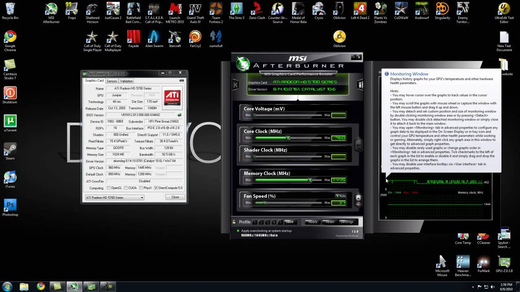The height and width of the screenshot is (292, 520).
Task: Launch Heaven Benchmark desktop icon
Action: click(x=463, y=266)
